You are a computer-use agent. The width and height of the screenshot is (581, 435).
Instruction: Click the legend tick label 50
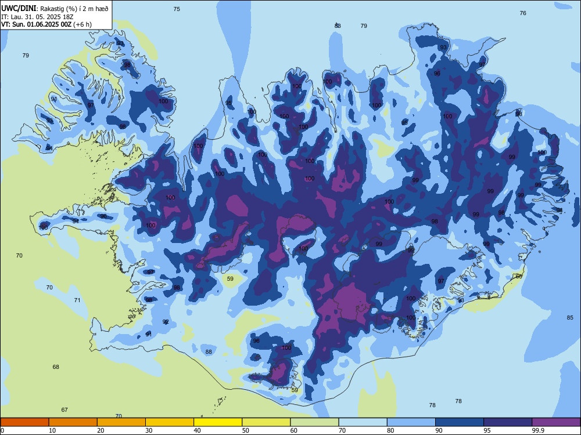coord(245,430)
